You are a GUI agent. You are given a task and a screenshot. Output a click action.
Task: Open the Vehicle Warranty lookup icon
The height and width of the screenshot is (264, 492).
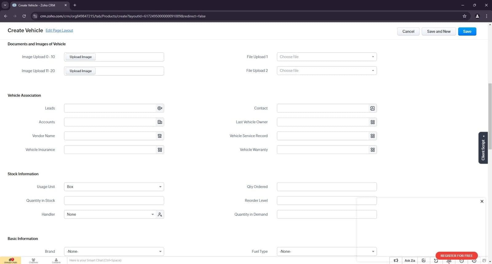372,149
